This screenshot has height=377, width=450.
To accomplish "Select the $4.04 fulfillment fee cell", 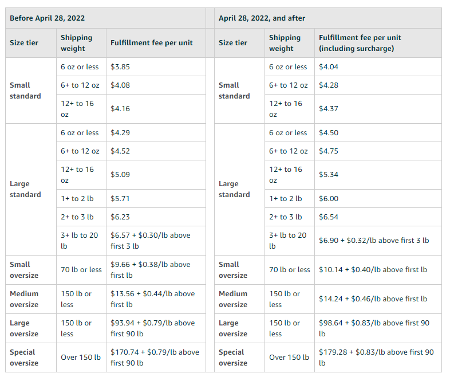I will point(329,66).
